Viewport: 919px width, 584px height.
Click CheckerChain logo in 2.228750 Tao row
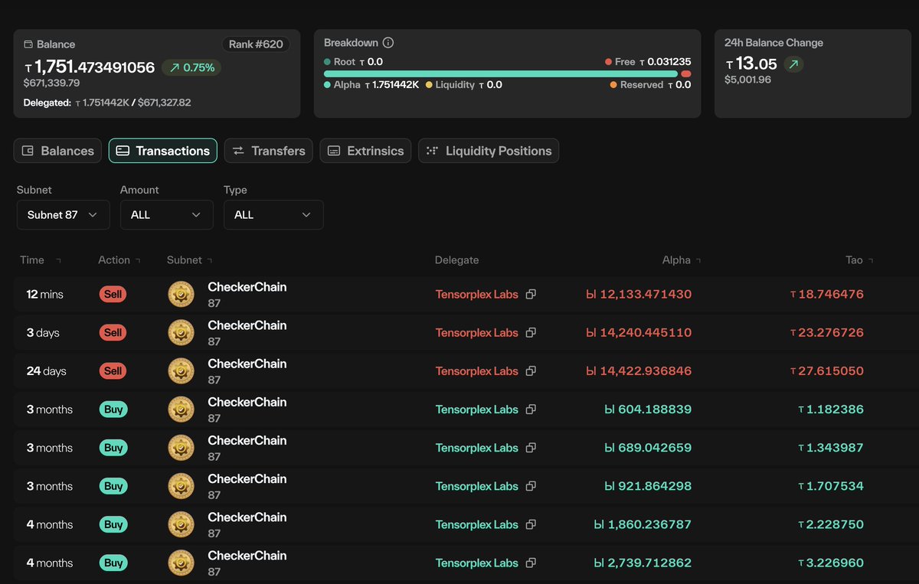[182, 524]
